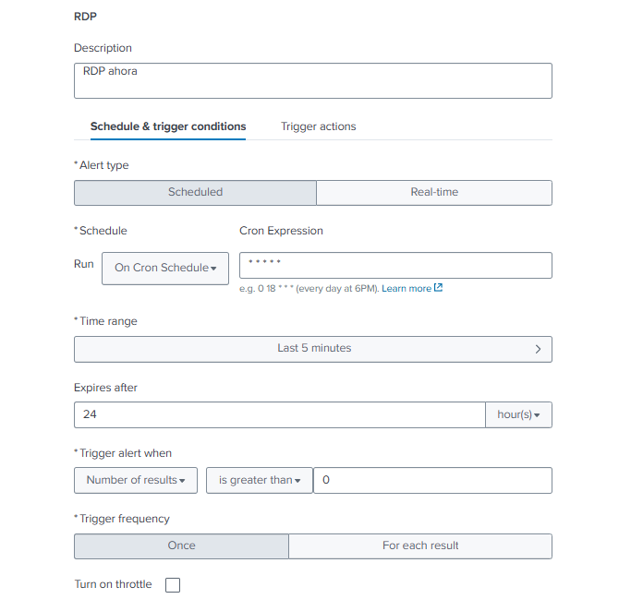Switch to the Trigger actions tab
The width and height of the screenshot is (631, 599).
click(318, 126)
